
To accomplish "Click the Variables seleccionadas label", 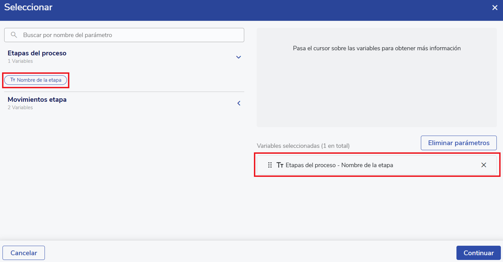I will pyautogui.click(x=303, y=146).
